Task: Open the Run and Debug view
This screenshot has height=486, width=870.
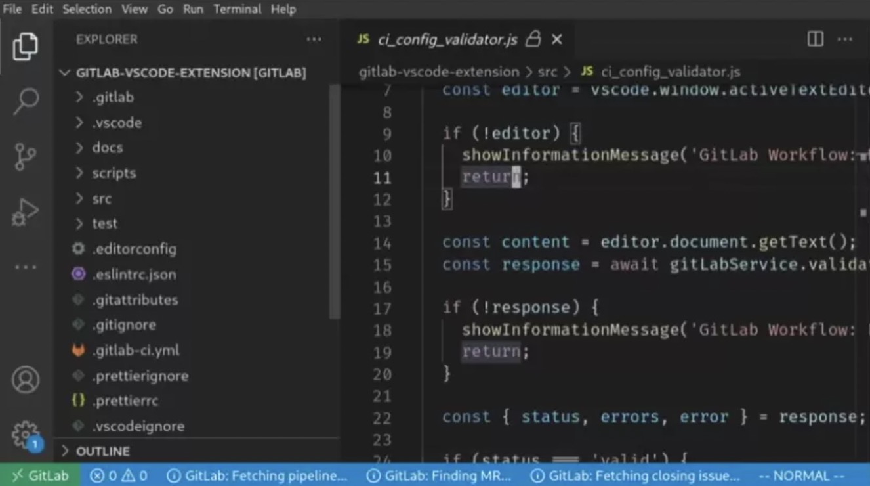Action: pyautogui.click(x=25, y=212)
